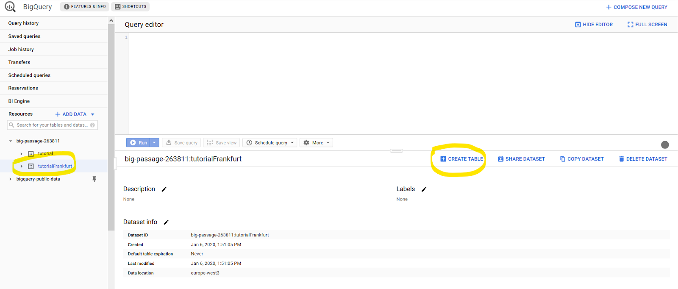Click CREATE TABLE
Image resolution: width=678 pixels, height=289 pixels.
[461, 159]
